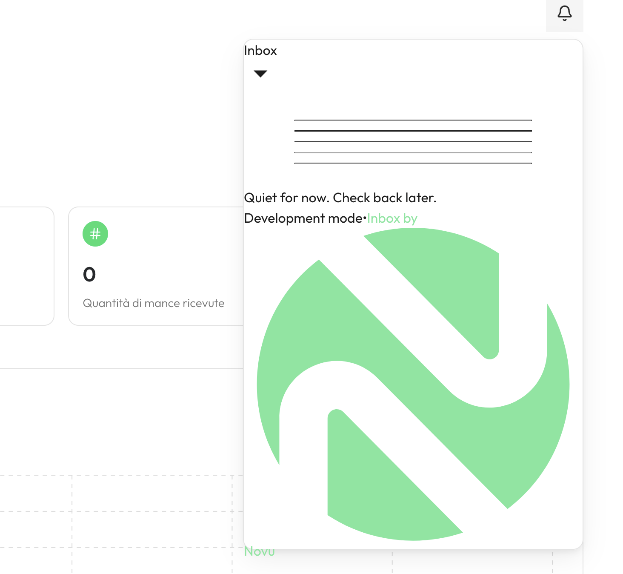Click the "Quantità di mance ricevute" label

[154, 303]
